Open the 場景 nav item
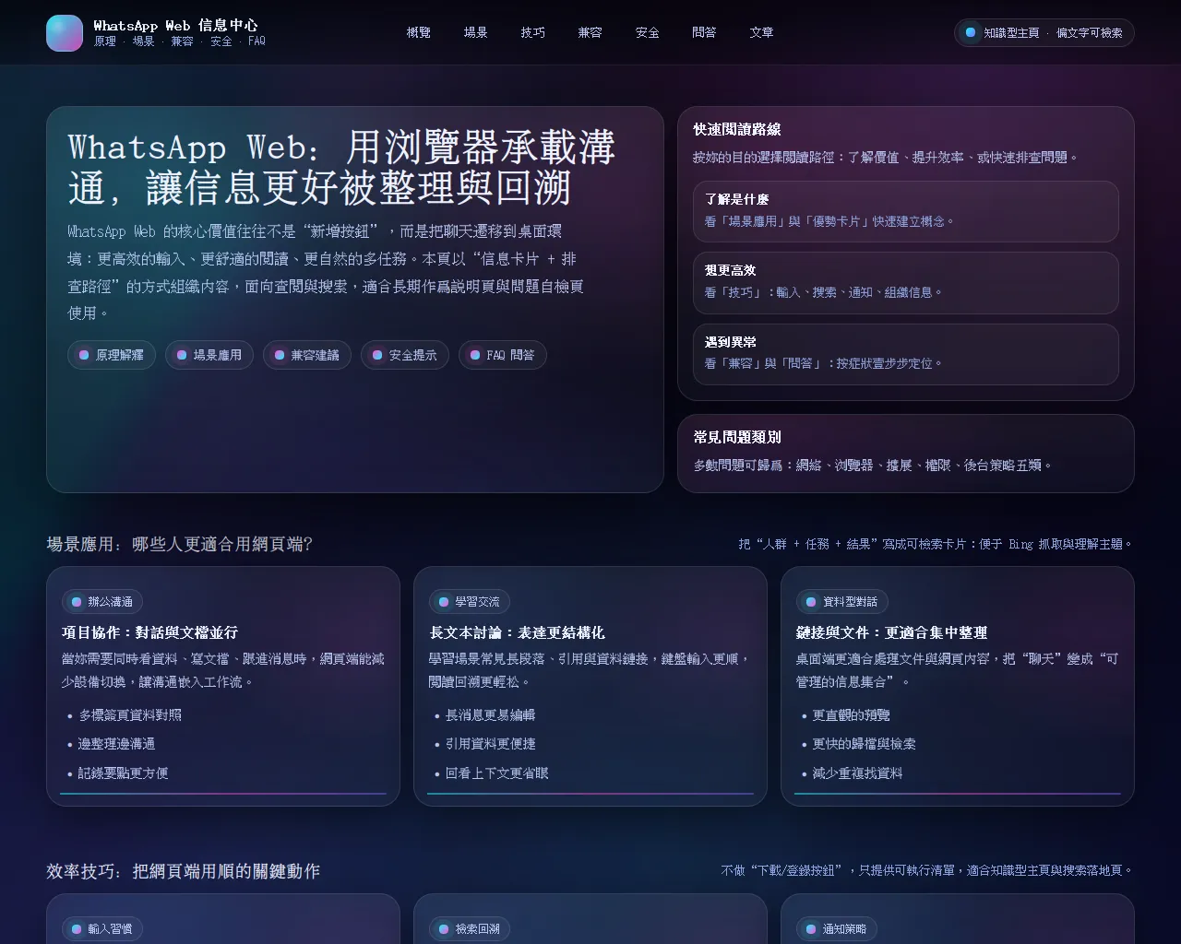 [476, 32]
